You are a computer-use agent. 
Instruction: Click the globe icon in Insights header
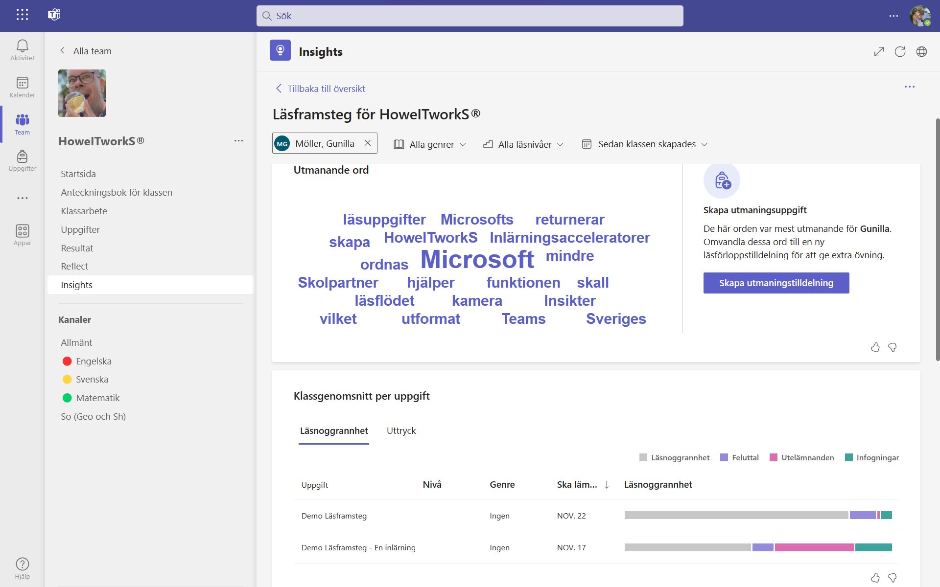tap(921, 52)
